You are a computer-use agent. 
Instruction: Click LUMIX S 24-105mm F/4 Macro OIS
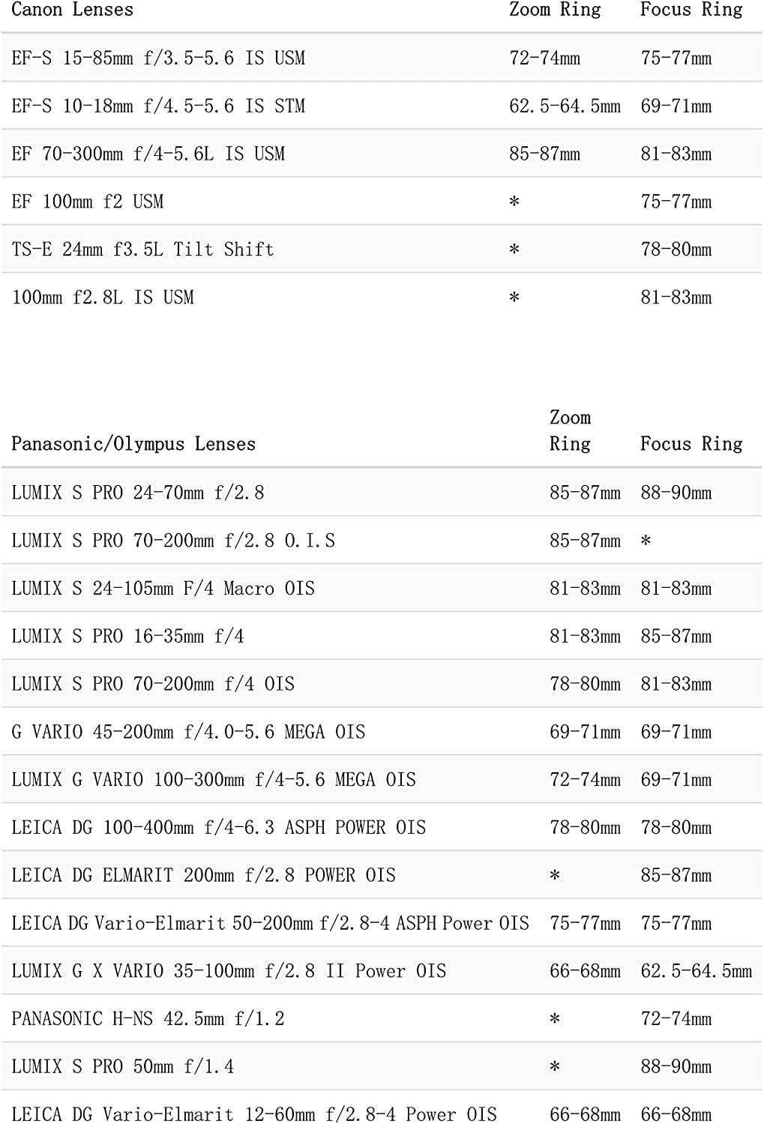163,589
